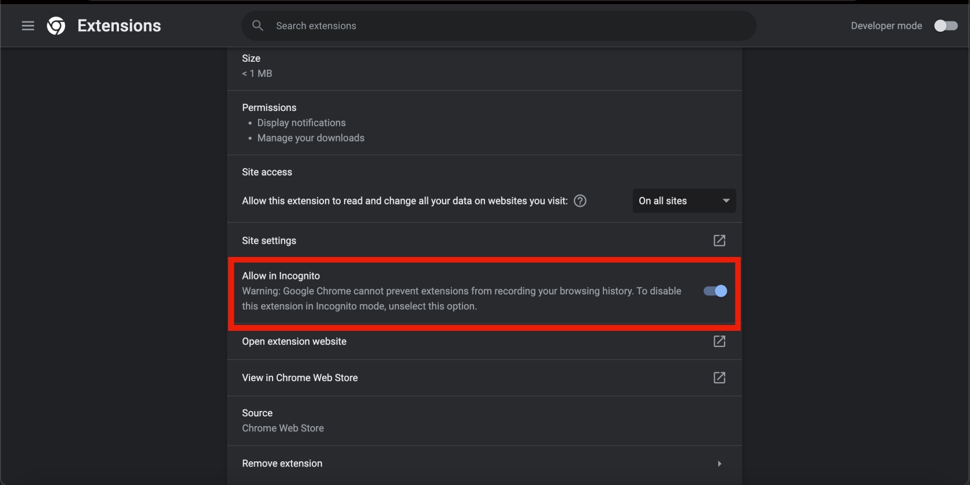Click the Incognito warning description text
The image size is (970, 485).
coord(462,299)
